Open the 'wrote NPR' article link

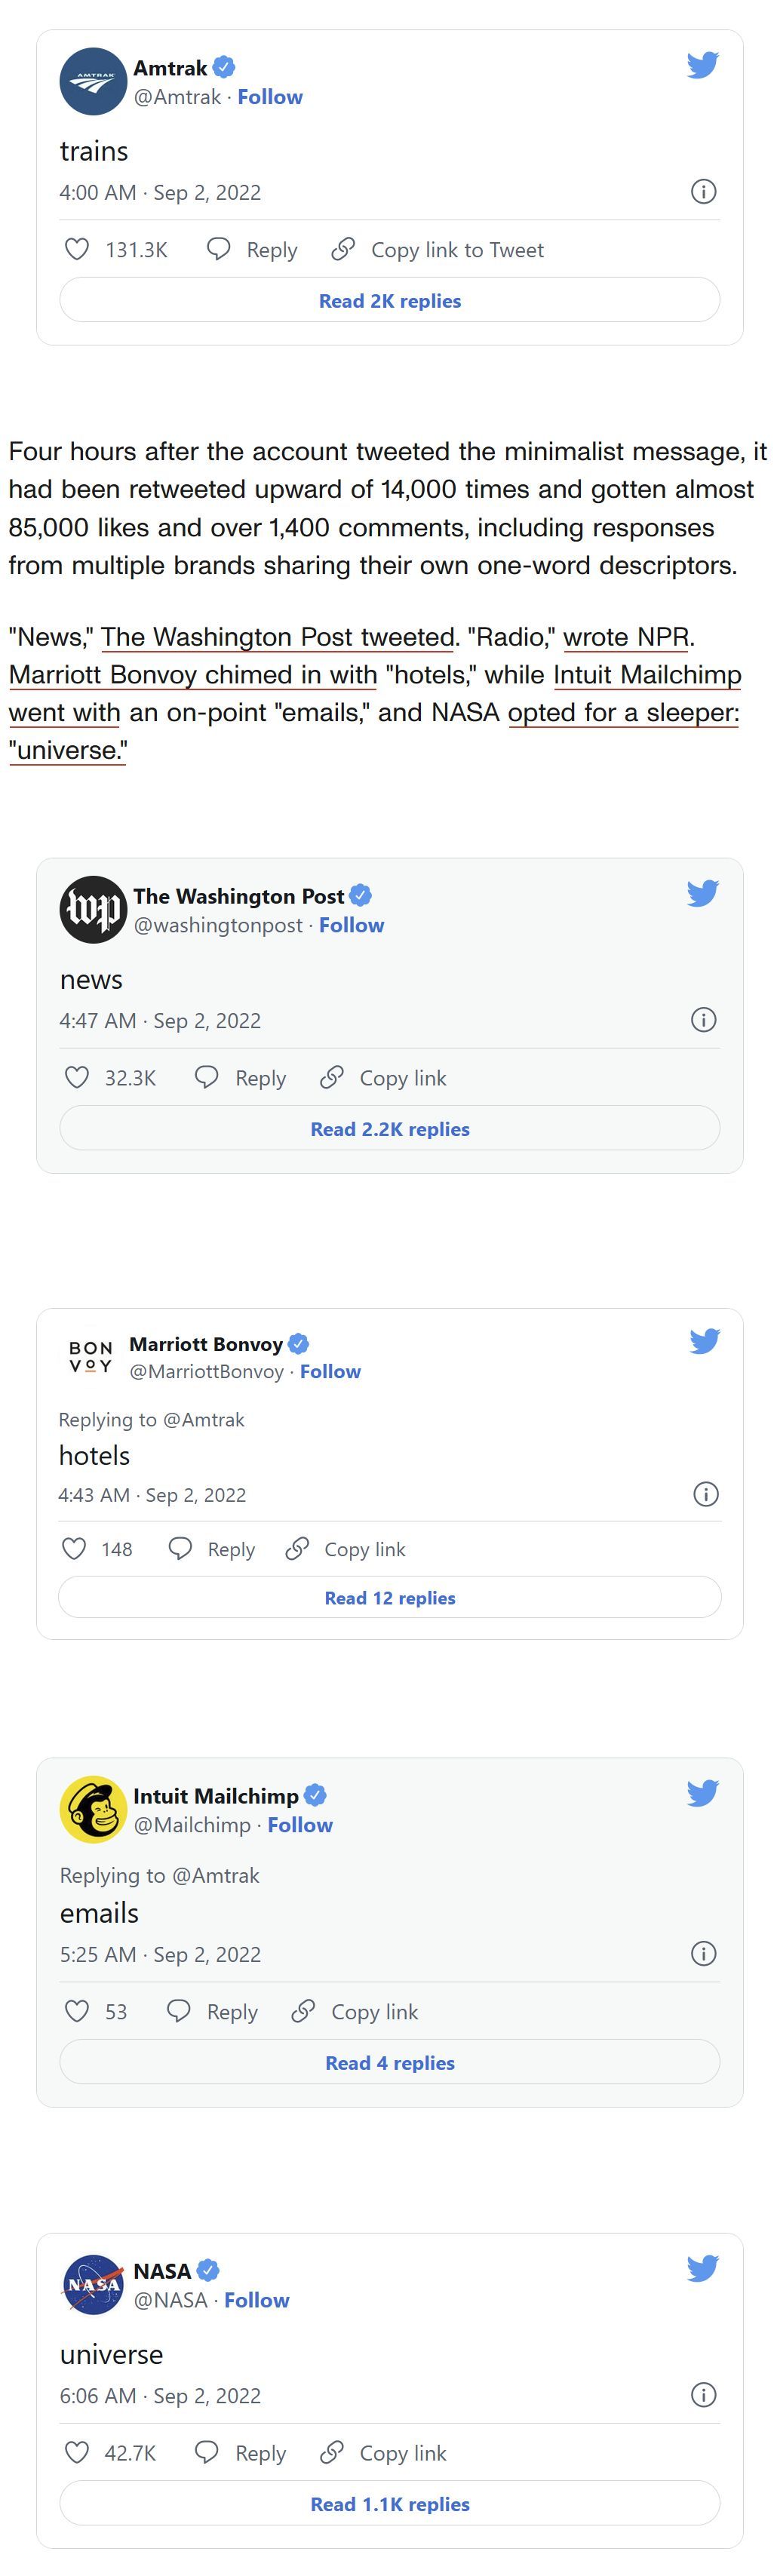tap(626, 637)
